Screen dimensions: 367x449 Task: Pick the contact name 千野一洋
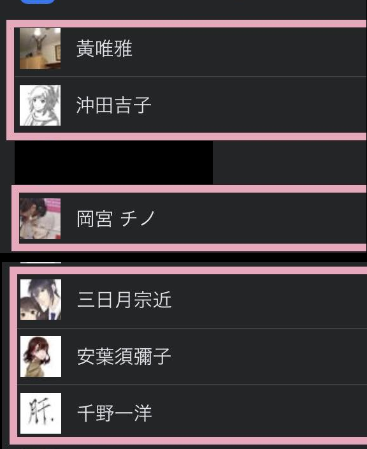click(x=115, y=413)
